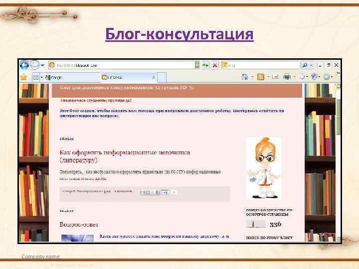Viewport: 359px width, 269px height.
Task: Close the active Blogger tab
Action: point(154,78)
